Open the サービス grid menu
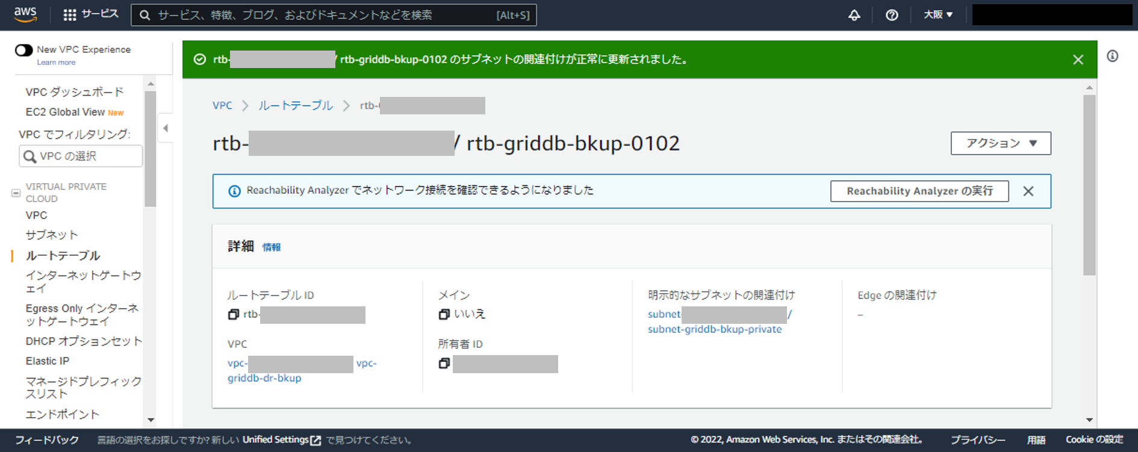 point(91,14)
